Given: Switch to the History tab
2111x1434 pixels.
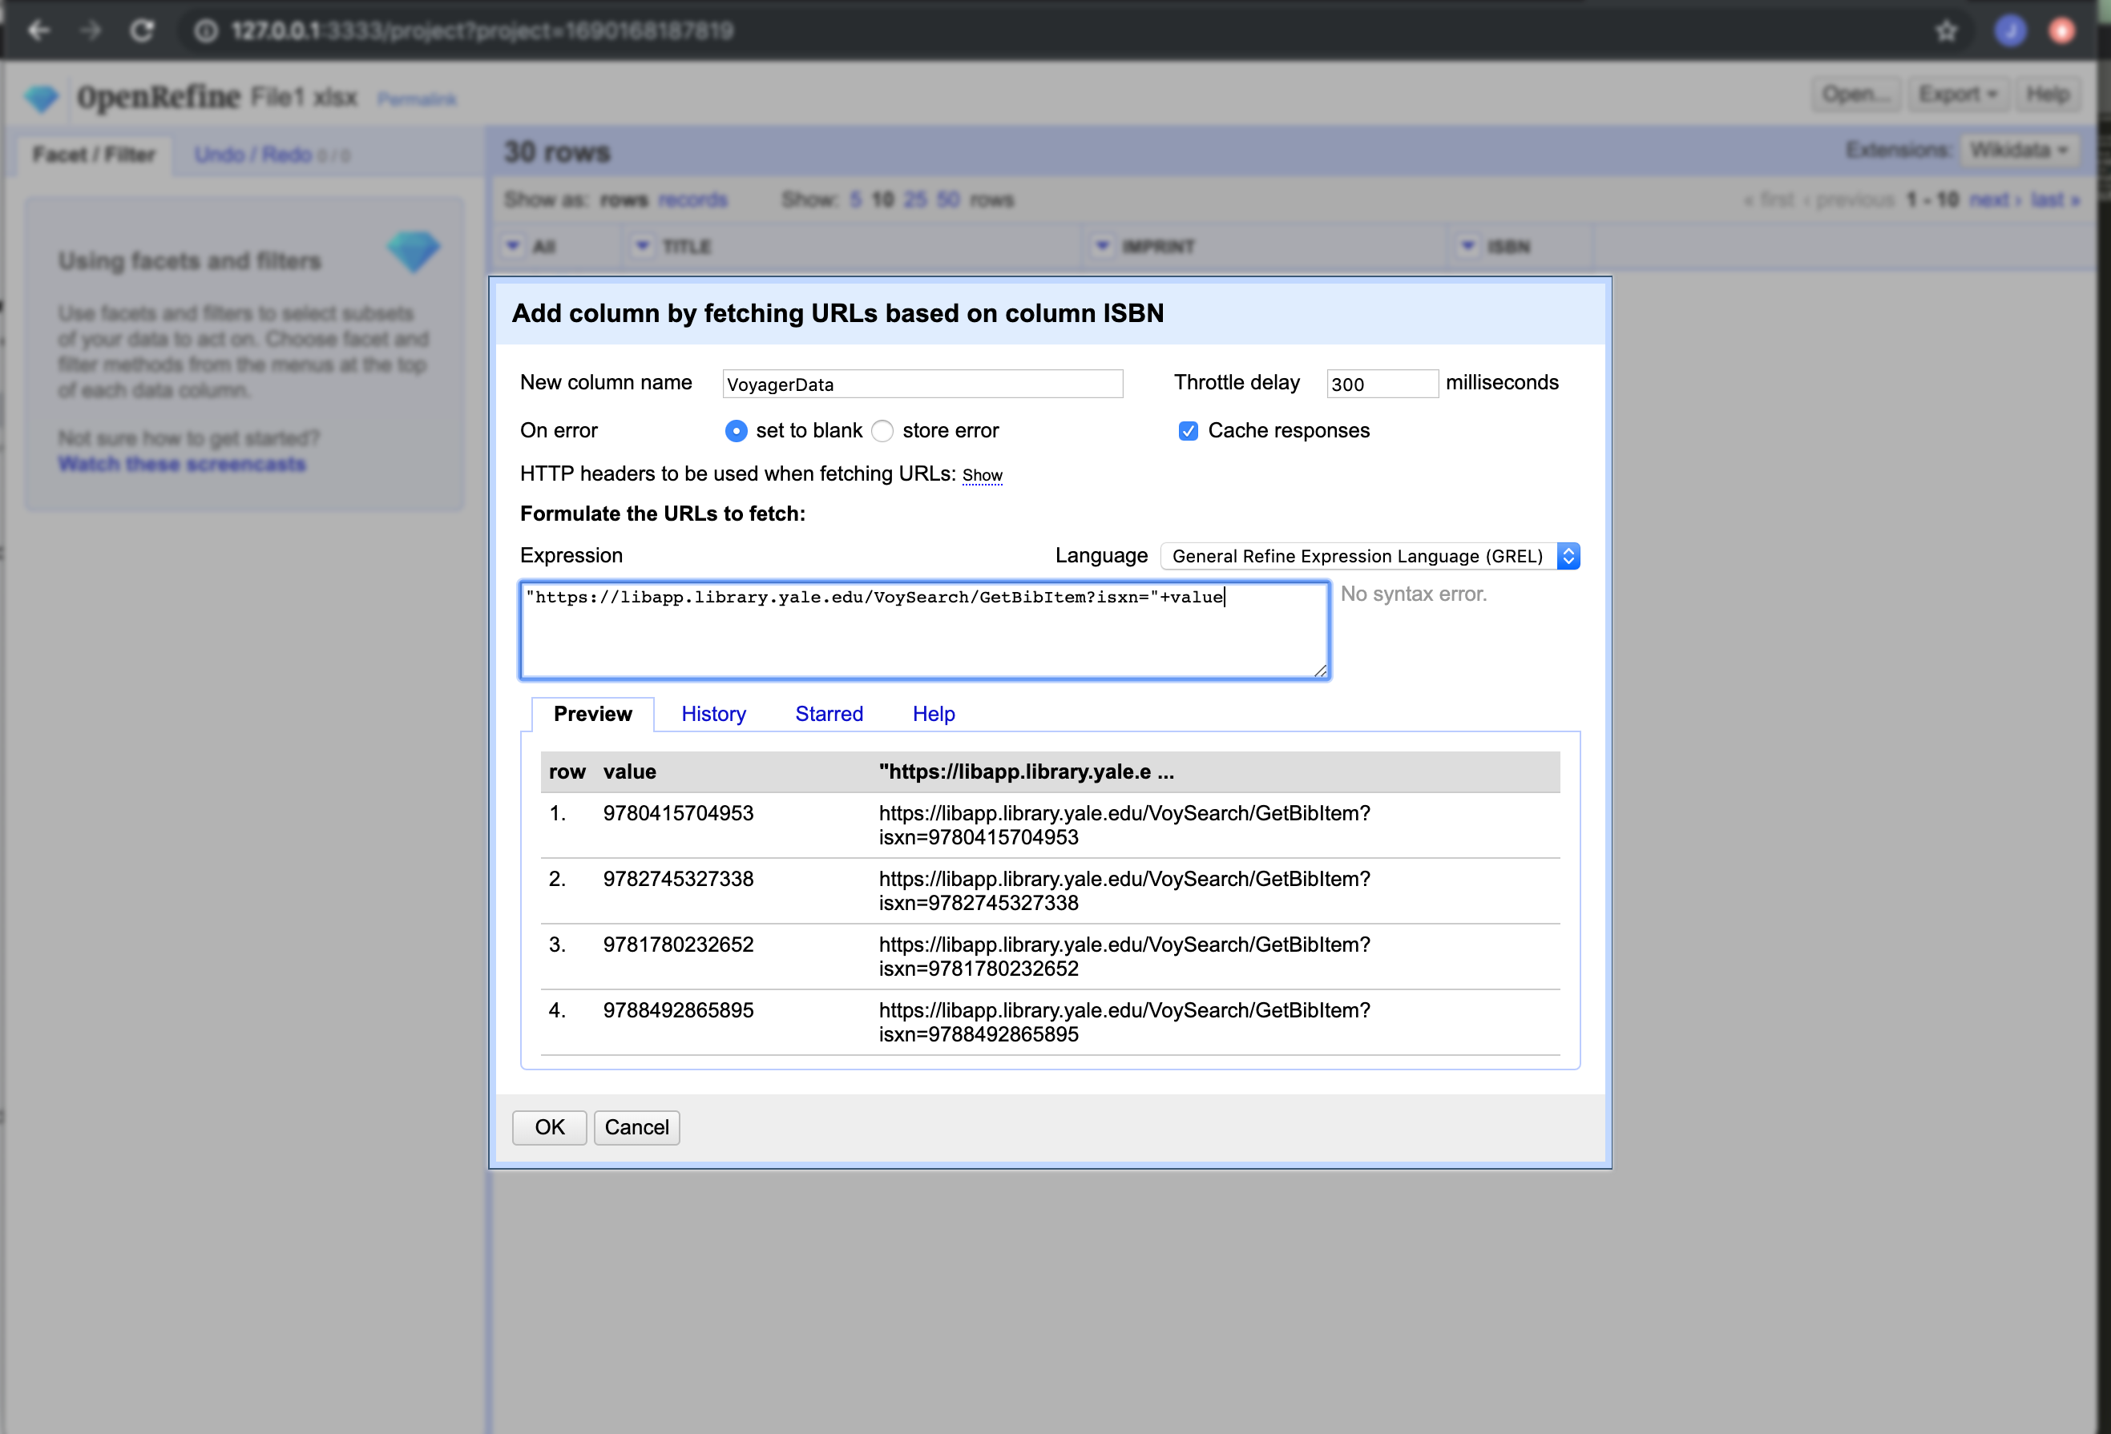Looking at the screenshot, I should 713,714.
